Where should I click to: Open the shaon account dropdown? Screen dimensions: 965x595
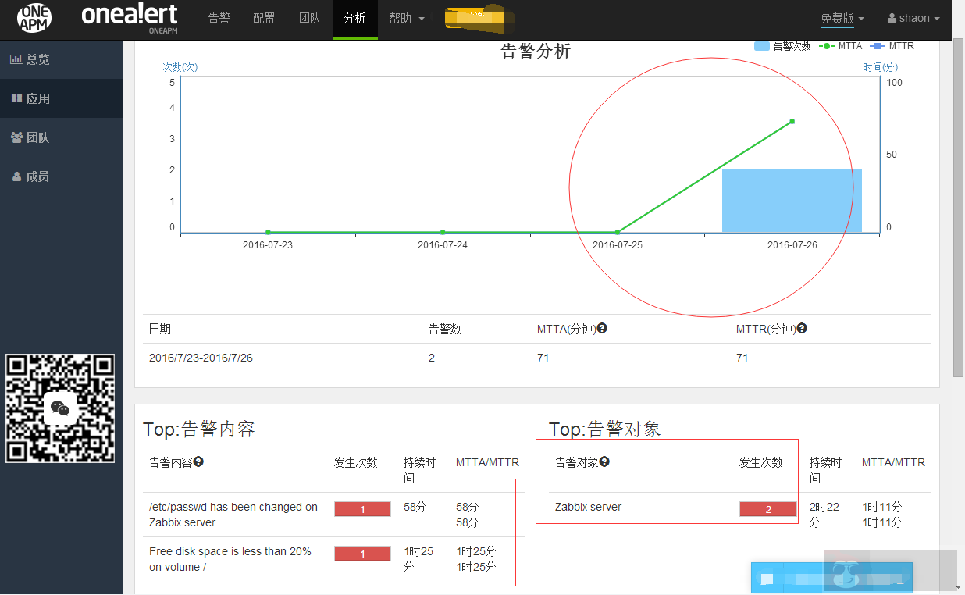tap(912, 17)
